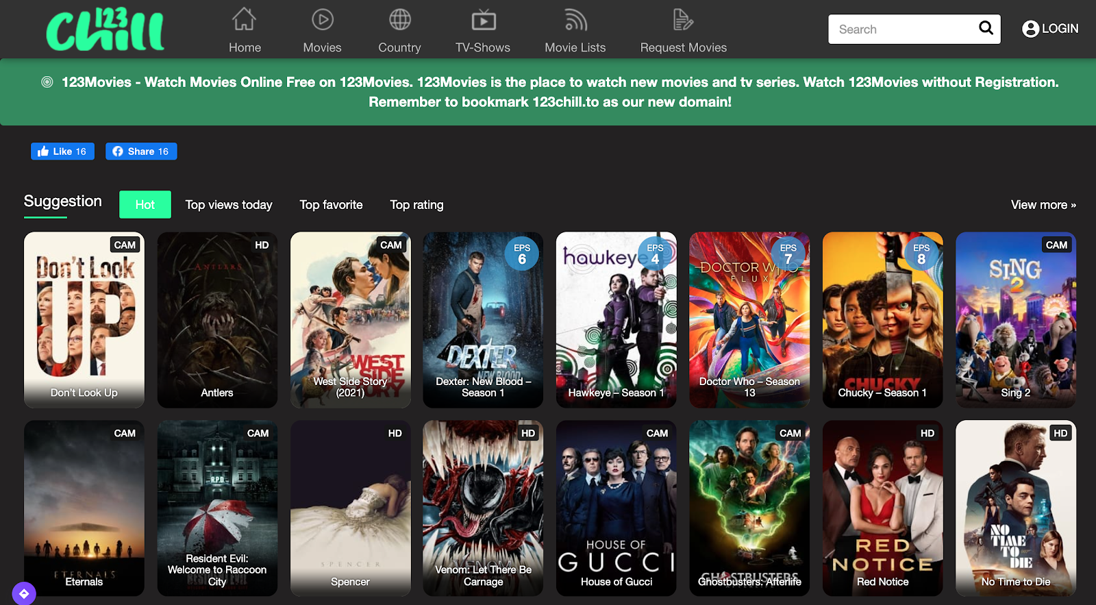Click the EPS 8 badge on Chucky

coord(921,254)
